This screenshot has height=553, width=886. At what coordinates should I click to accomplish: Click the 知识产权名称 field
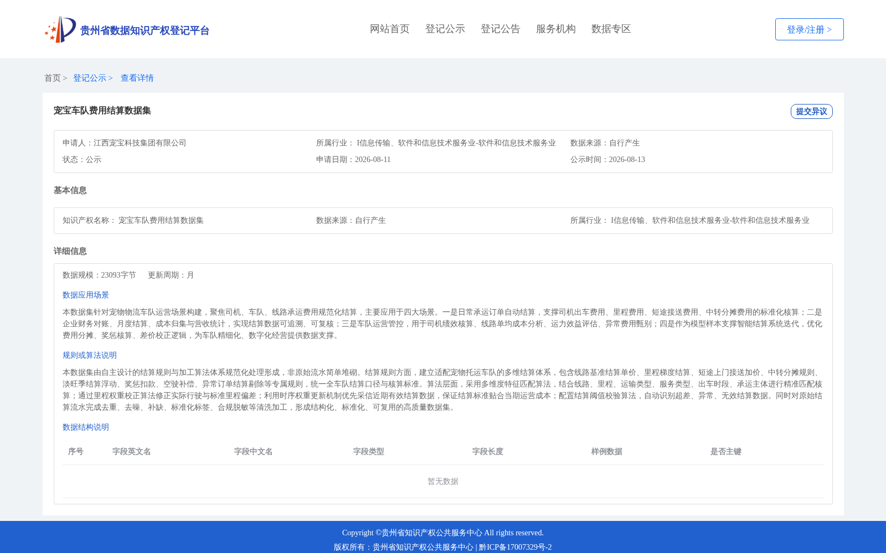133,220
